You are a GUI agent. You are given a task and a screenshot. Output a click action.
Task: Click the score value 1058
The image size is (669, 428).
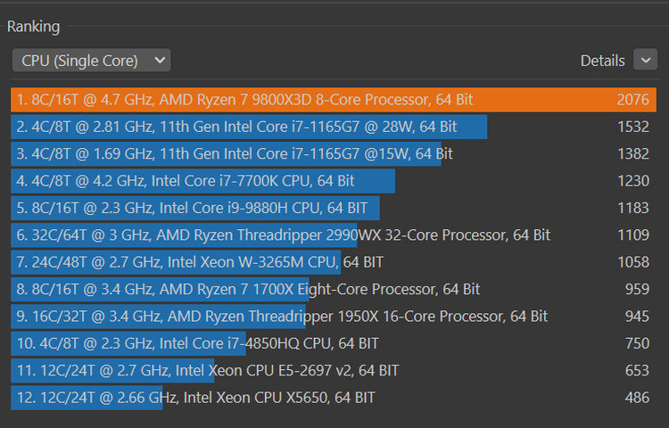click(633, 262)
